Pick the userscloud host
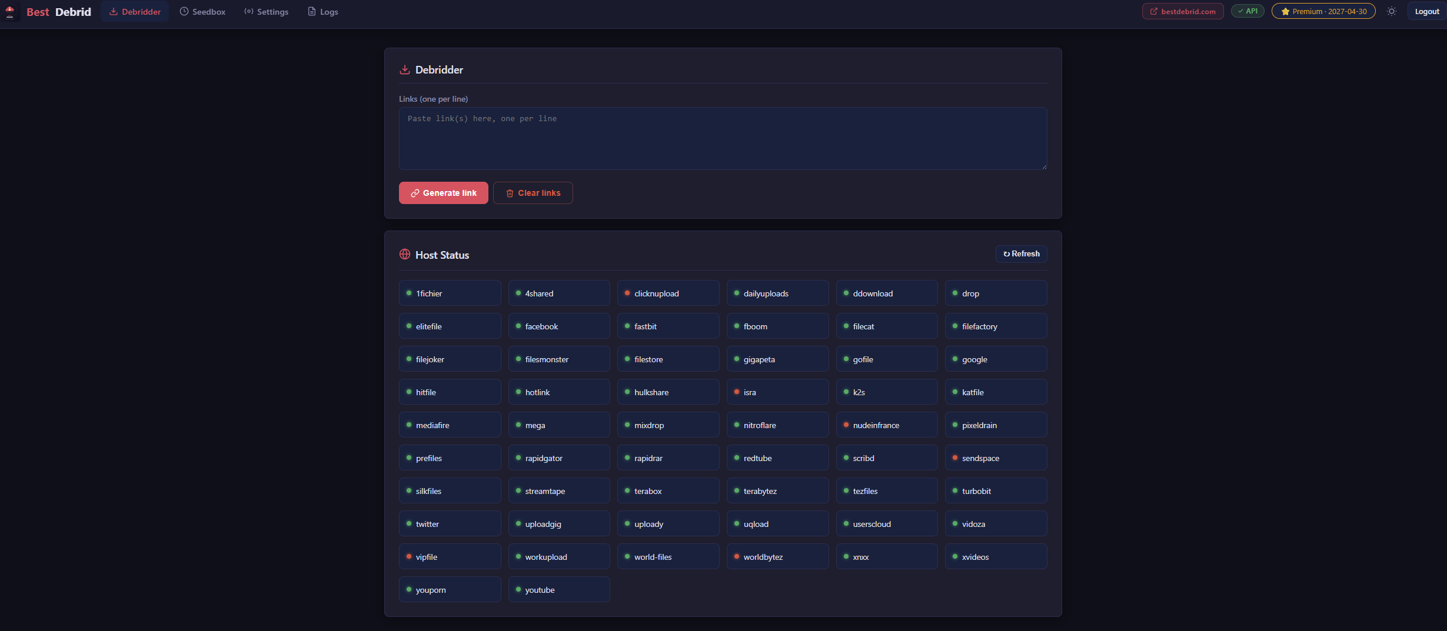Screen dimensions: 1447x631 [x=887, y=523]
